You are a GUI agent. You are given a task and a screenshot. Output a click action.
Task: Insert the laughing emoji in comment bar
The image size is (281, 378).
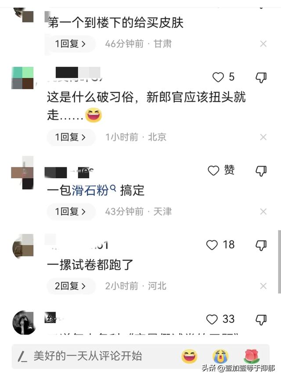189,356
